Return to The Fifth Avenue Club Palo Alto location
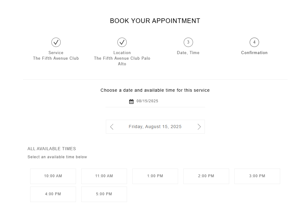The height and width of the screenshot is (217, 302). 122,61
